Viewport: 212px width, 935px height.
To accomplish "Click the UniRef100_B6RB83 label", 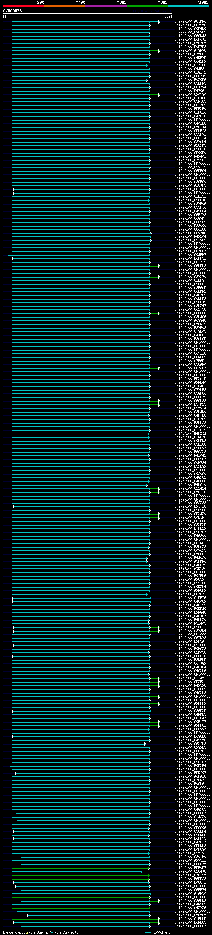I will (x=190, y=922).
